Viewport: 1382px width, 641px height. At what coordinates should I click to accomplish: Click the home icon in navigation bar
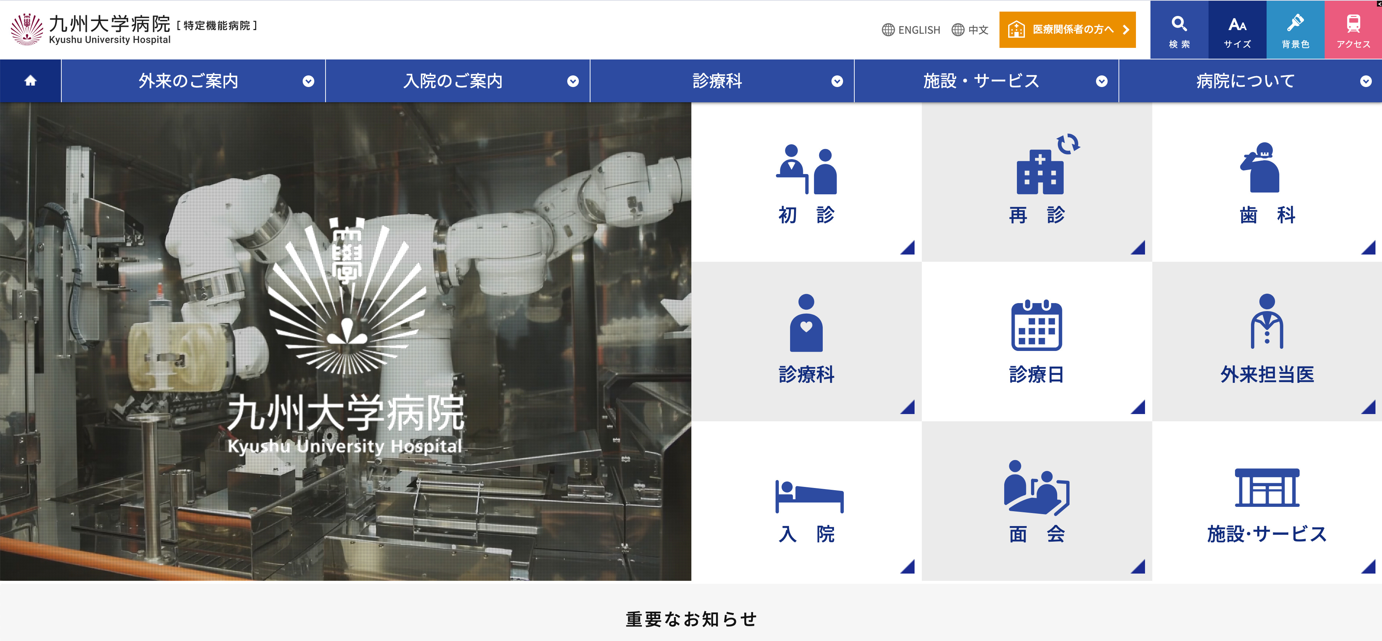[30, 81]
